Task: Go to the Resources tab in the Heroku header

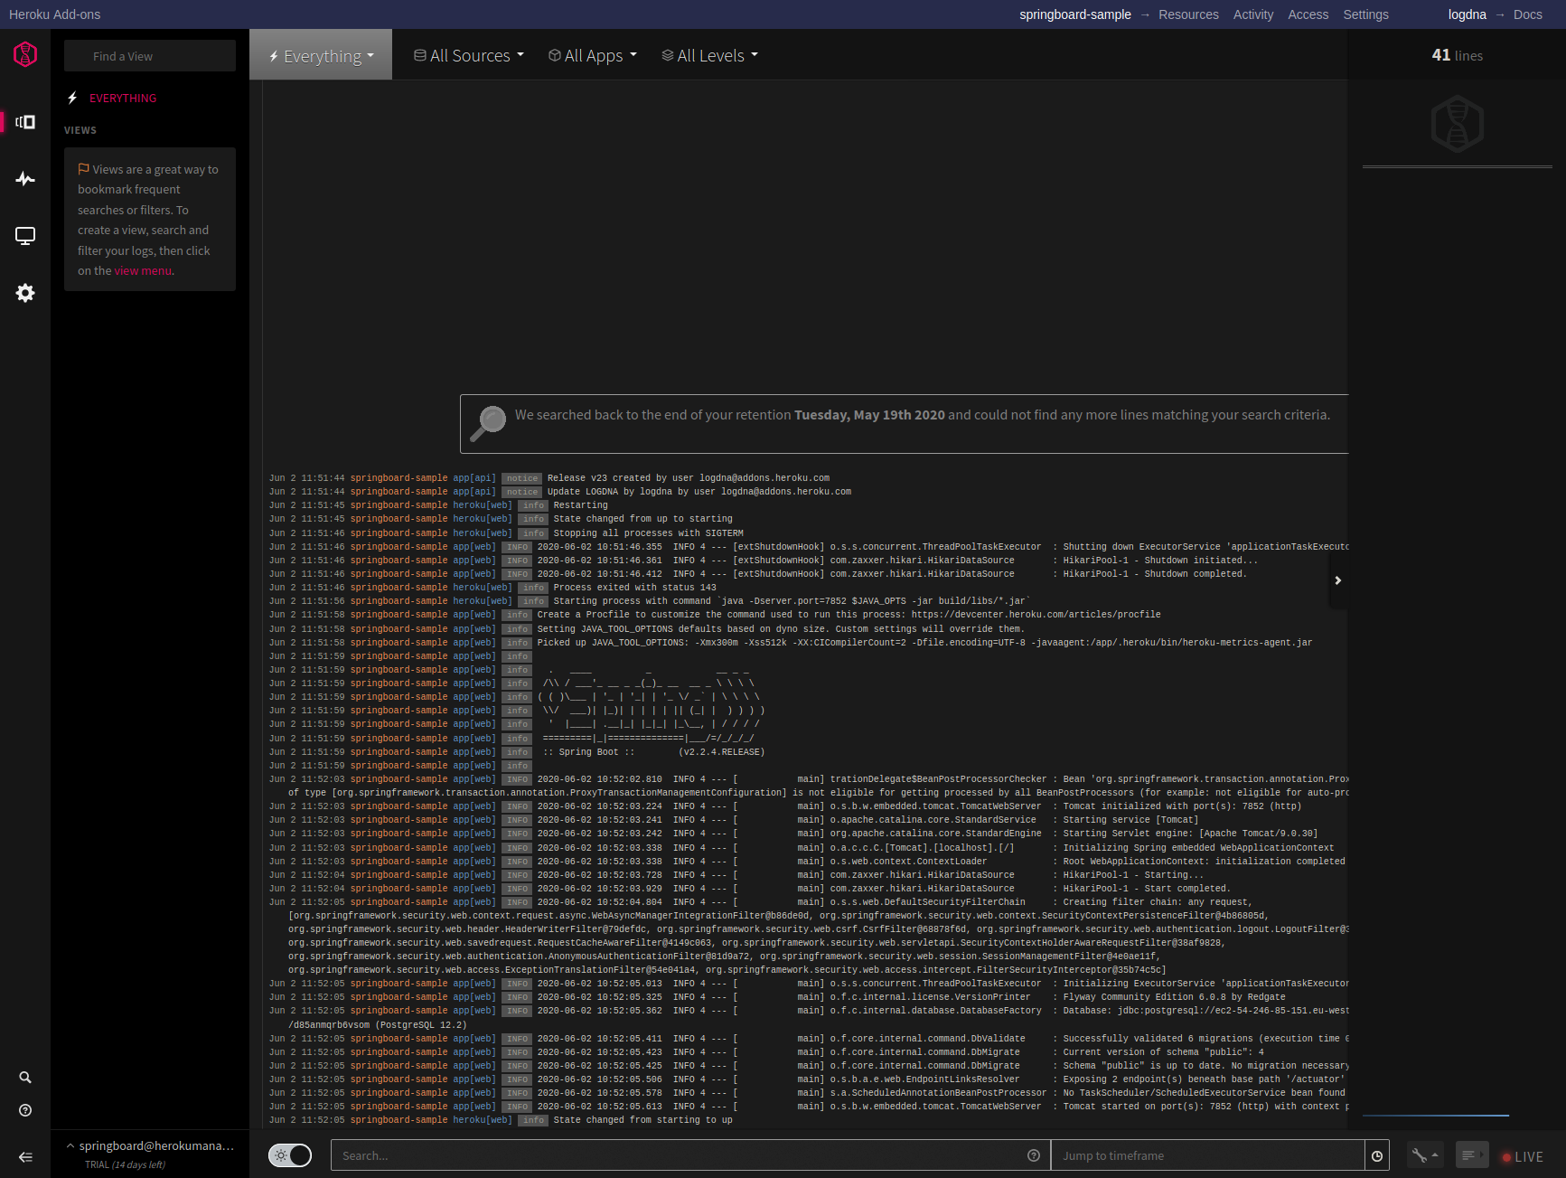Action: [1188, 14]
